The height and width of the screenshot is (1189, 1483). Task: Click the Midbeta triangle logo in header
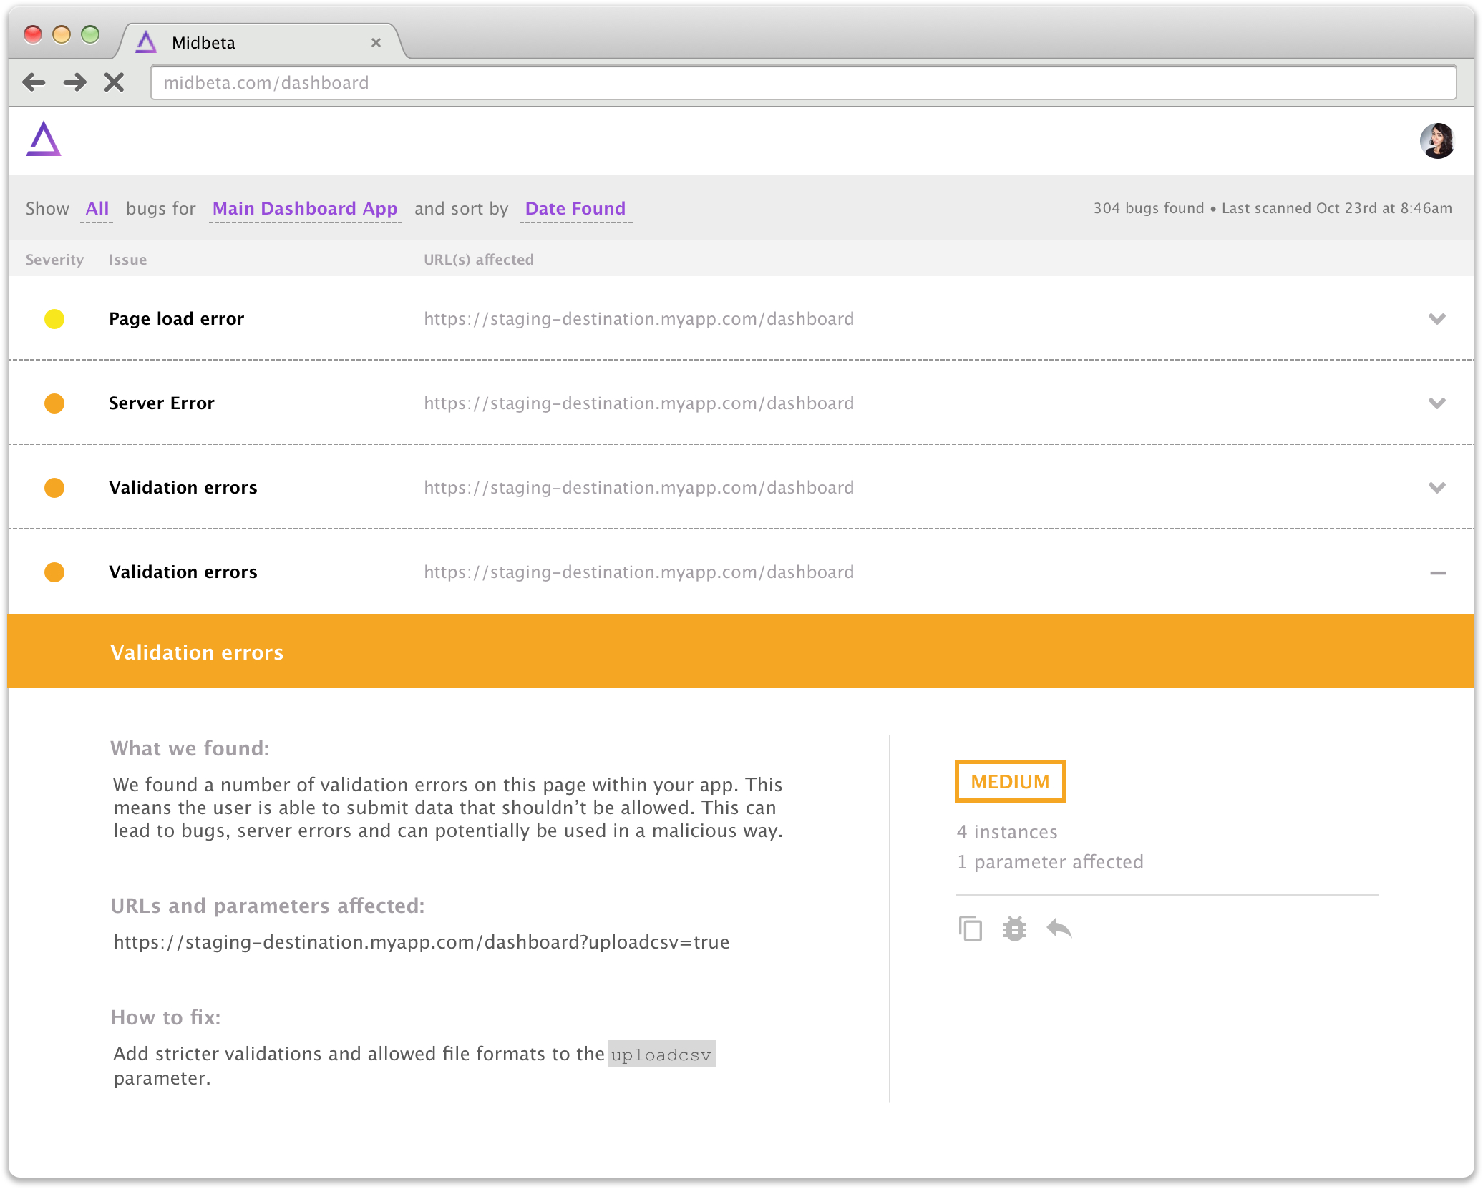point(44,139)
